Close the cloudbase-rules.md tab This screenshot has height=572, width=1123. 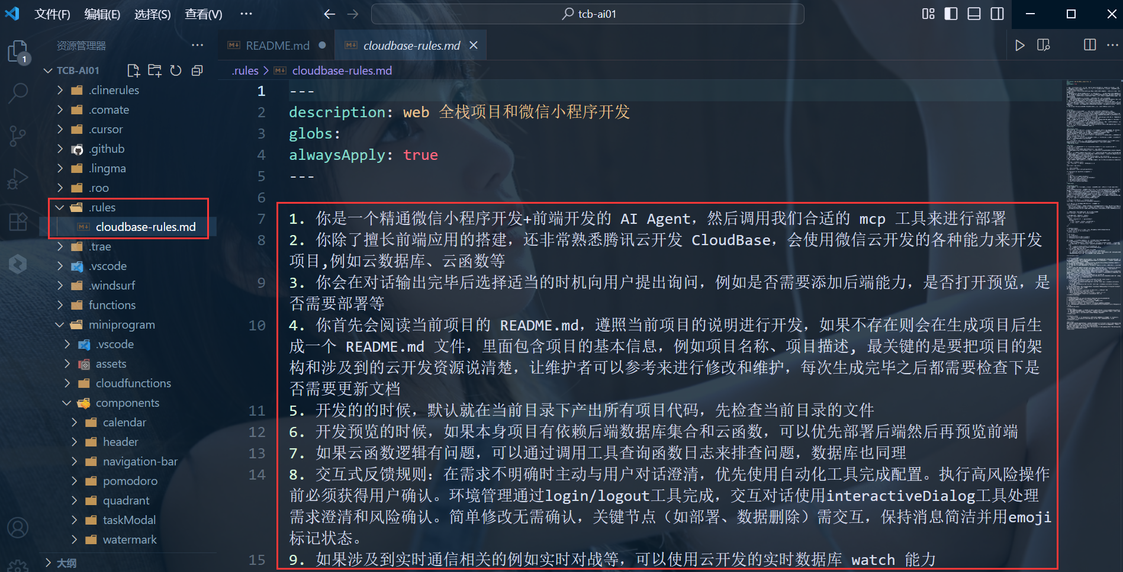click(x=474, y=46)
